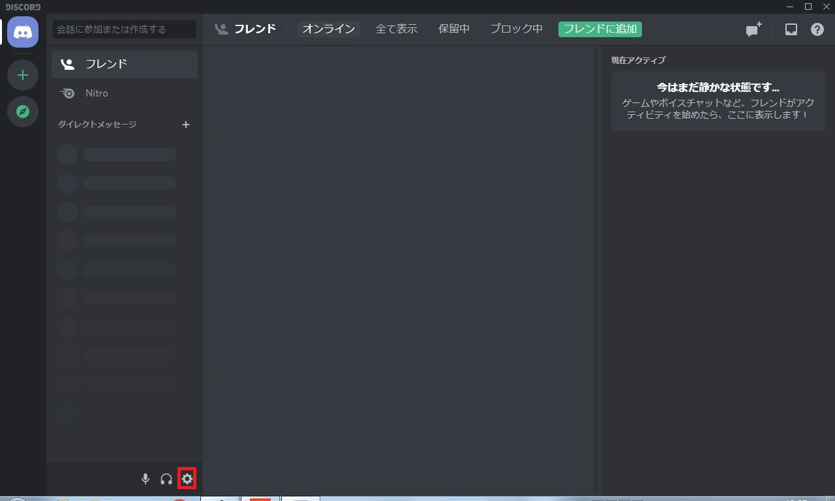Close the Discord window

(826, 7)
